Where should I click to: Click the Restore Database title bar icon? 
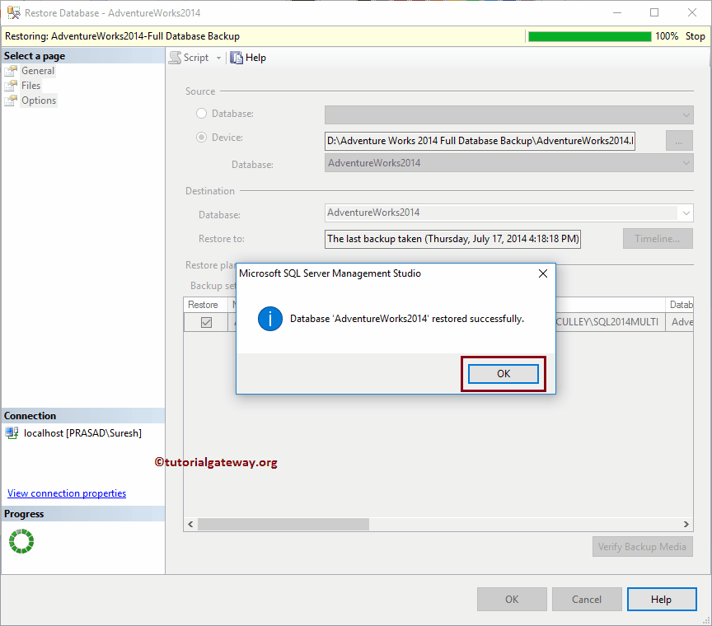13,12
